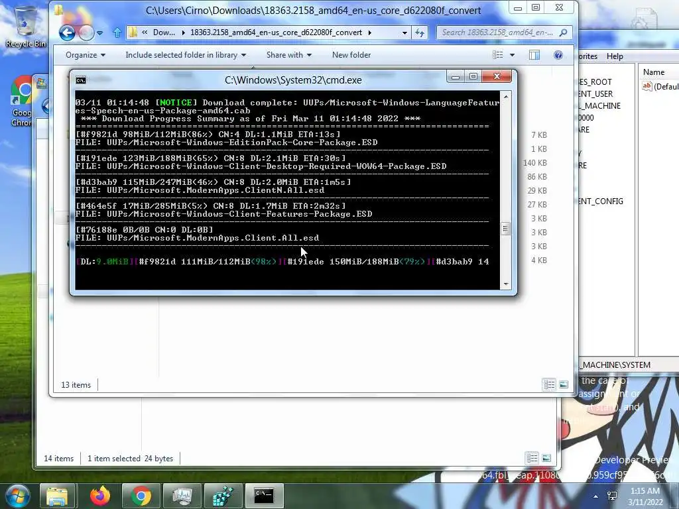Select the (Default) registry value
This screenshot has height=509, width=679.
click(660, 87)
